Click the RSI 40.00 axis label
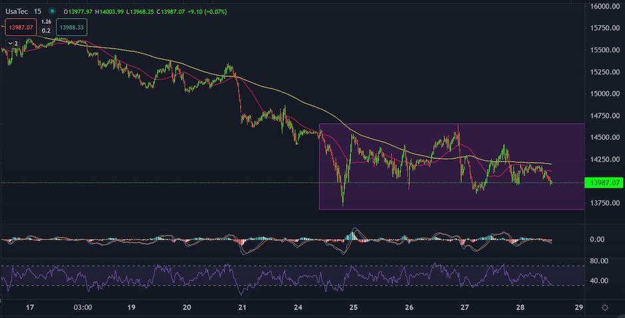 [x=598, y=281]
